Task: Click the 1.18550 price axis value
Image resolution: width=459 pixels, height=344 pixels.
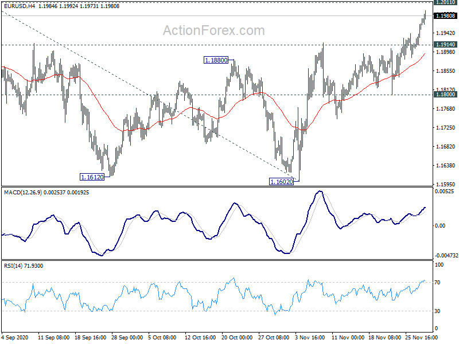Action: (x=446, y=71)
